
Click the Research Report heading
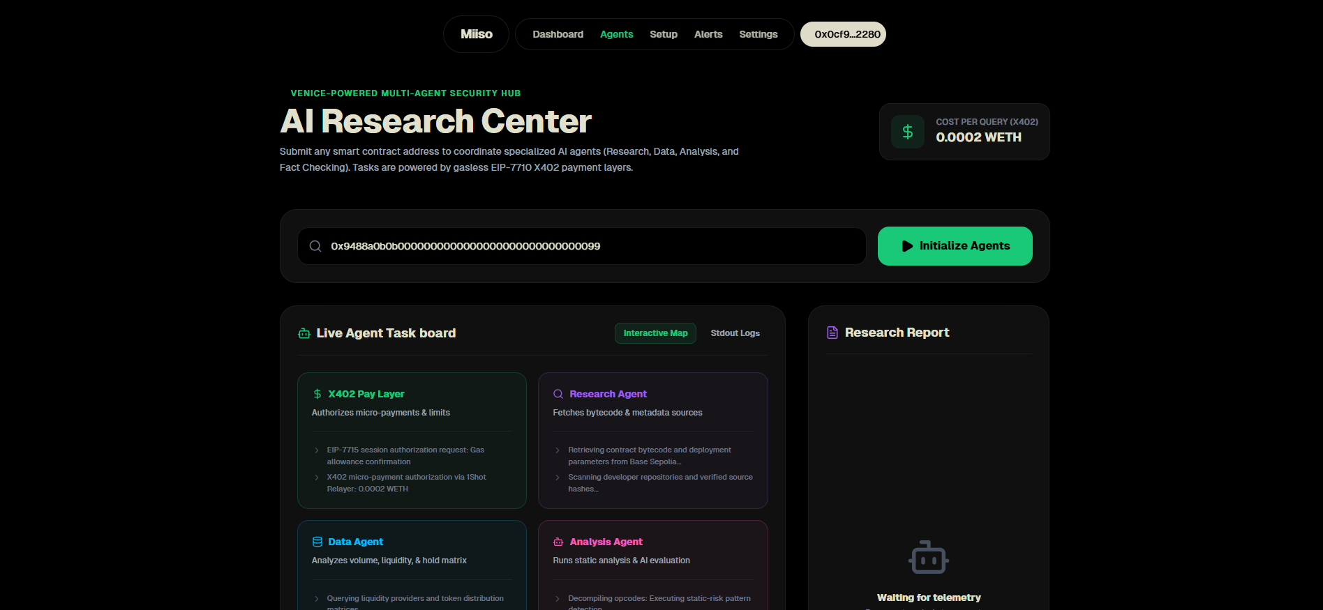point(897,333)
